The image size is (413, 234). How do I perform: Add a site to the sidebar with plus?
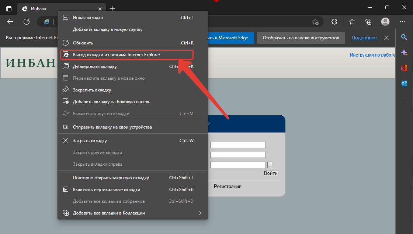coord(404,100)
